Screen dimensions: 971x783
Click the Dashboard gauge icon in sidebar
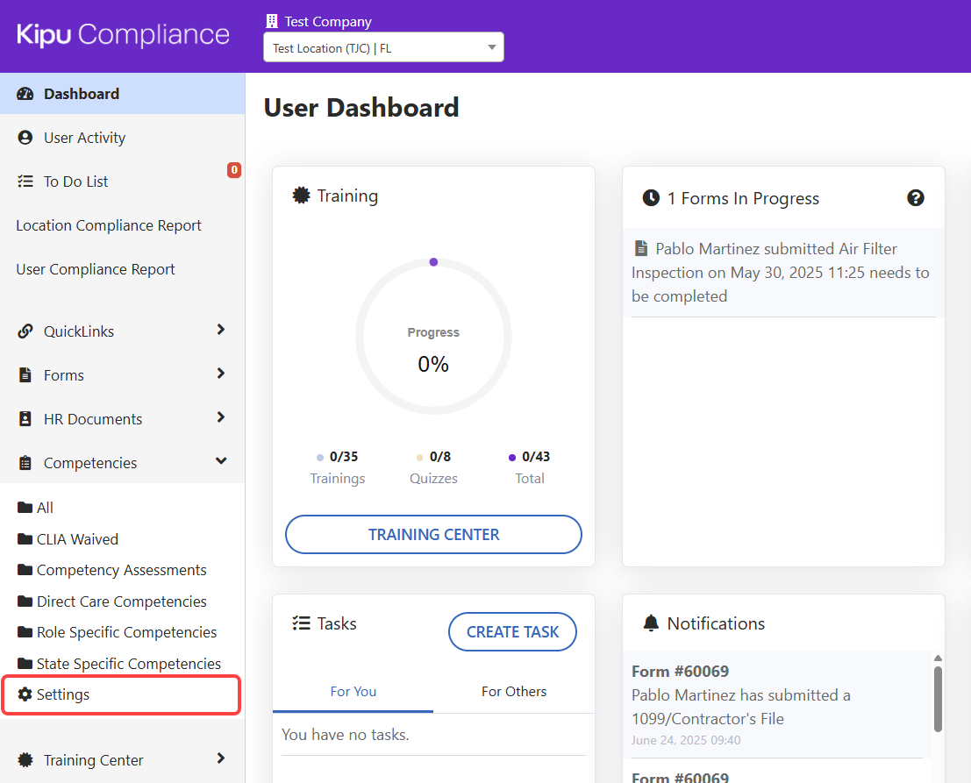coord(25,94)
